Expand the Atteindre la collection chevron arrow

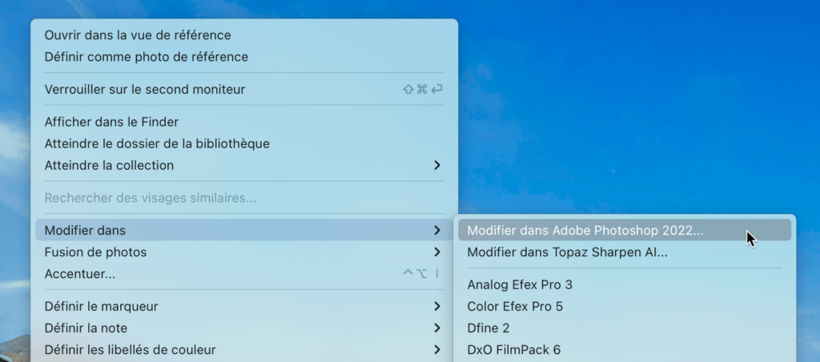pos(437,165)
